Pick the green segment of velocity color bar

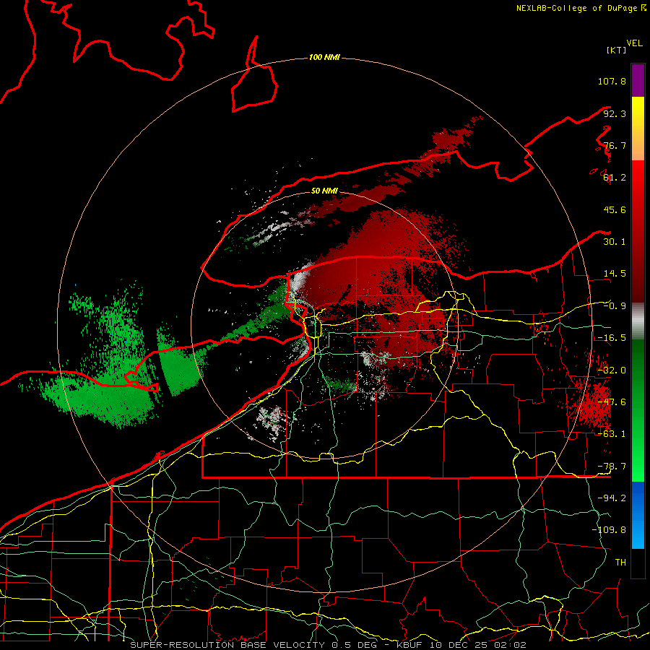(x=638, y=410)
